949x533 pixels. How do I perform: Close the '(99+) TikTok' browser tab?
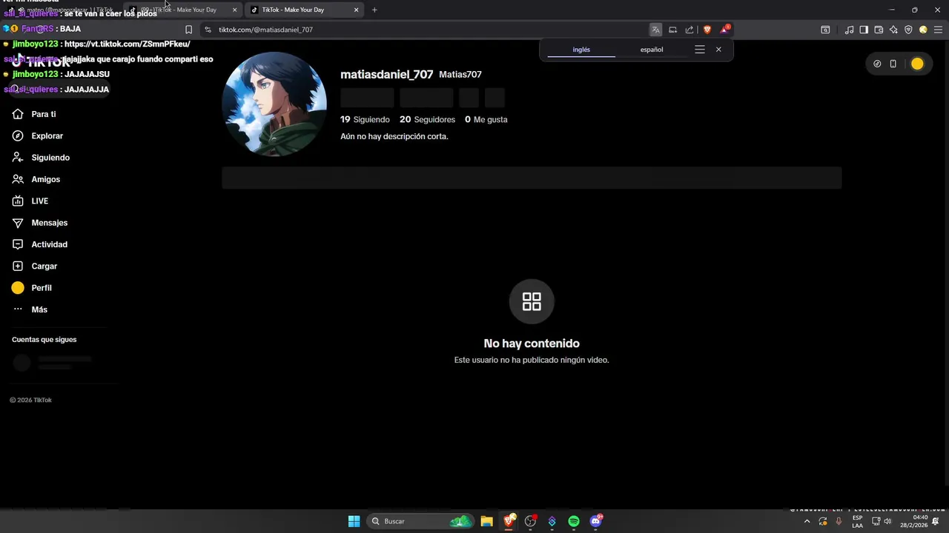point(234,10)
